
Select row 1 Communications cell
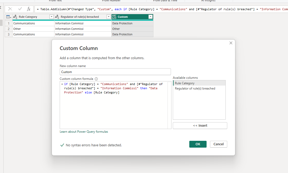33,23
